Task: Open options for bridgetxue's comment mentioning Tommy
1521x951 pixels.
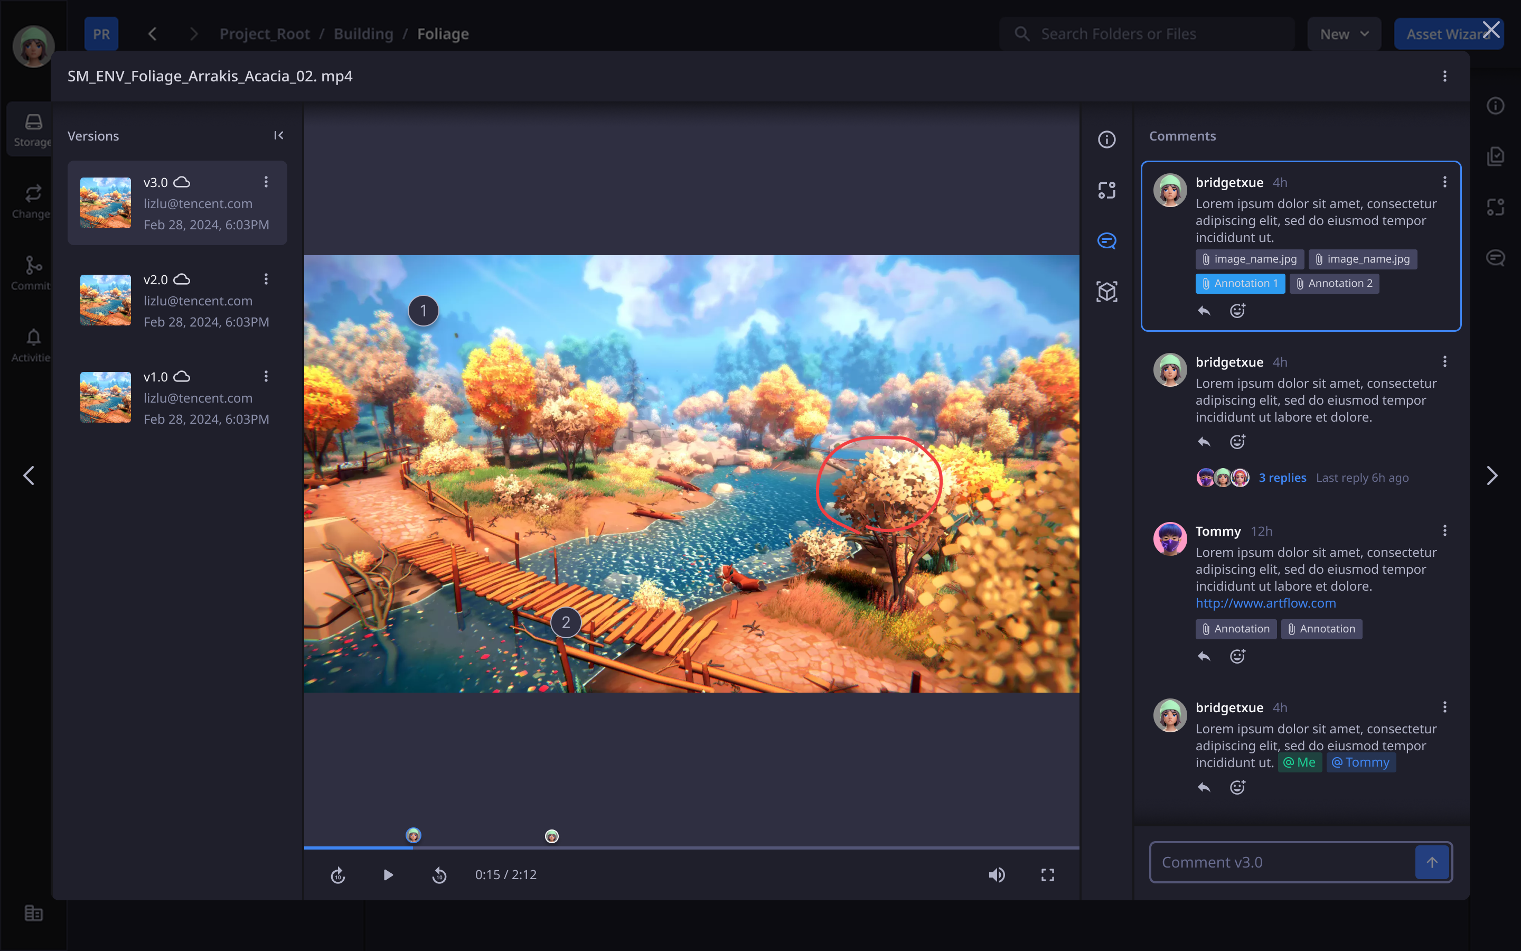Action: click(1445, 707)
